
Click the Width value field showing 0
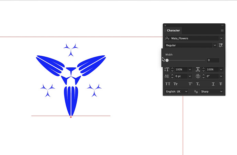click(213, 60)
